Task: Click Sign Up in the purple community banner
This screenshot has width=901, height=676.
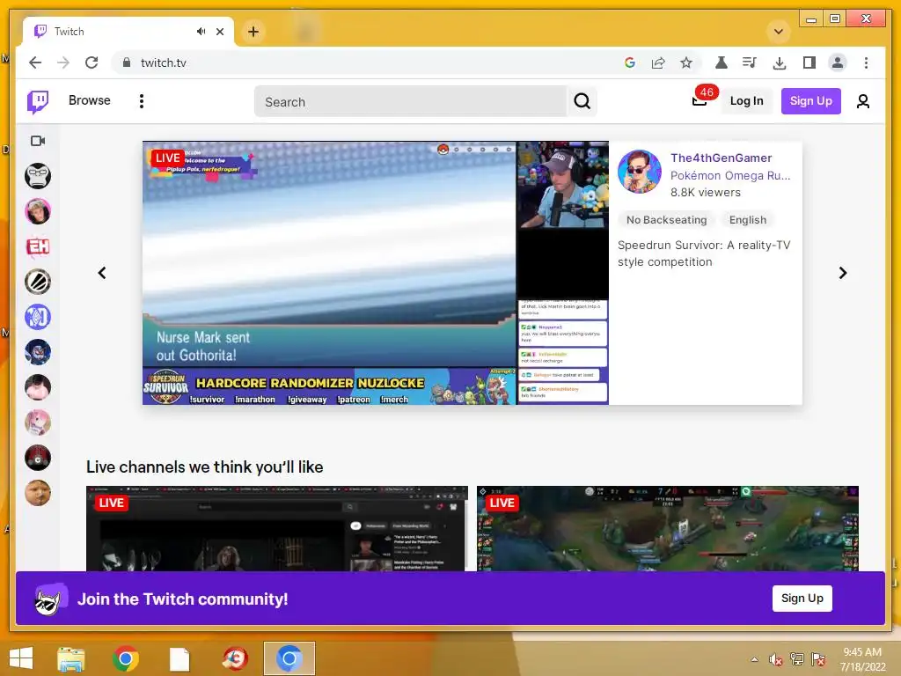Action: pos(802,598)
